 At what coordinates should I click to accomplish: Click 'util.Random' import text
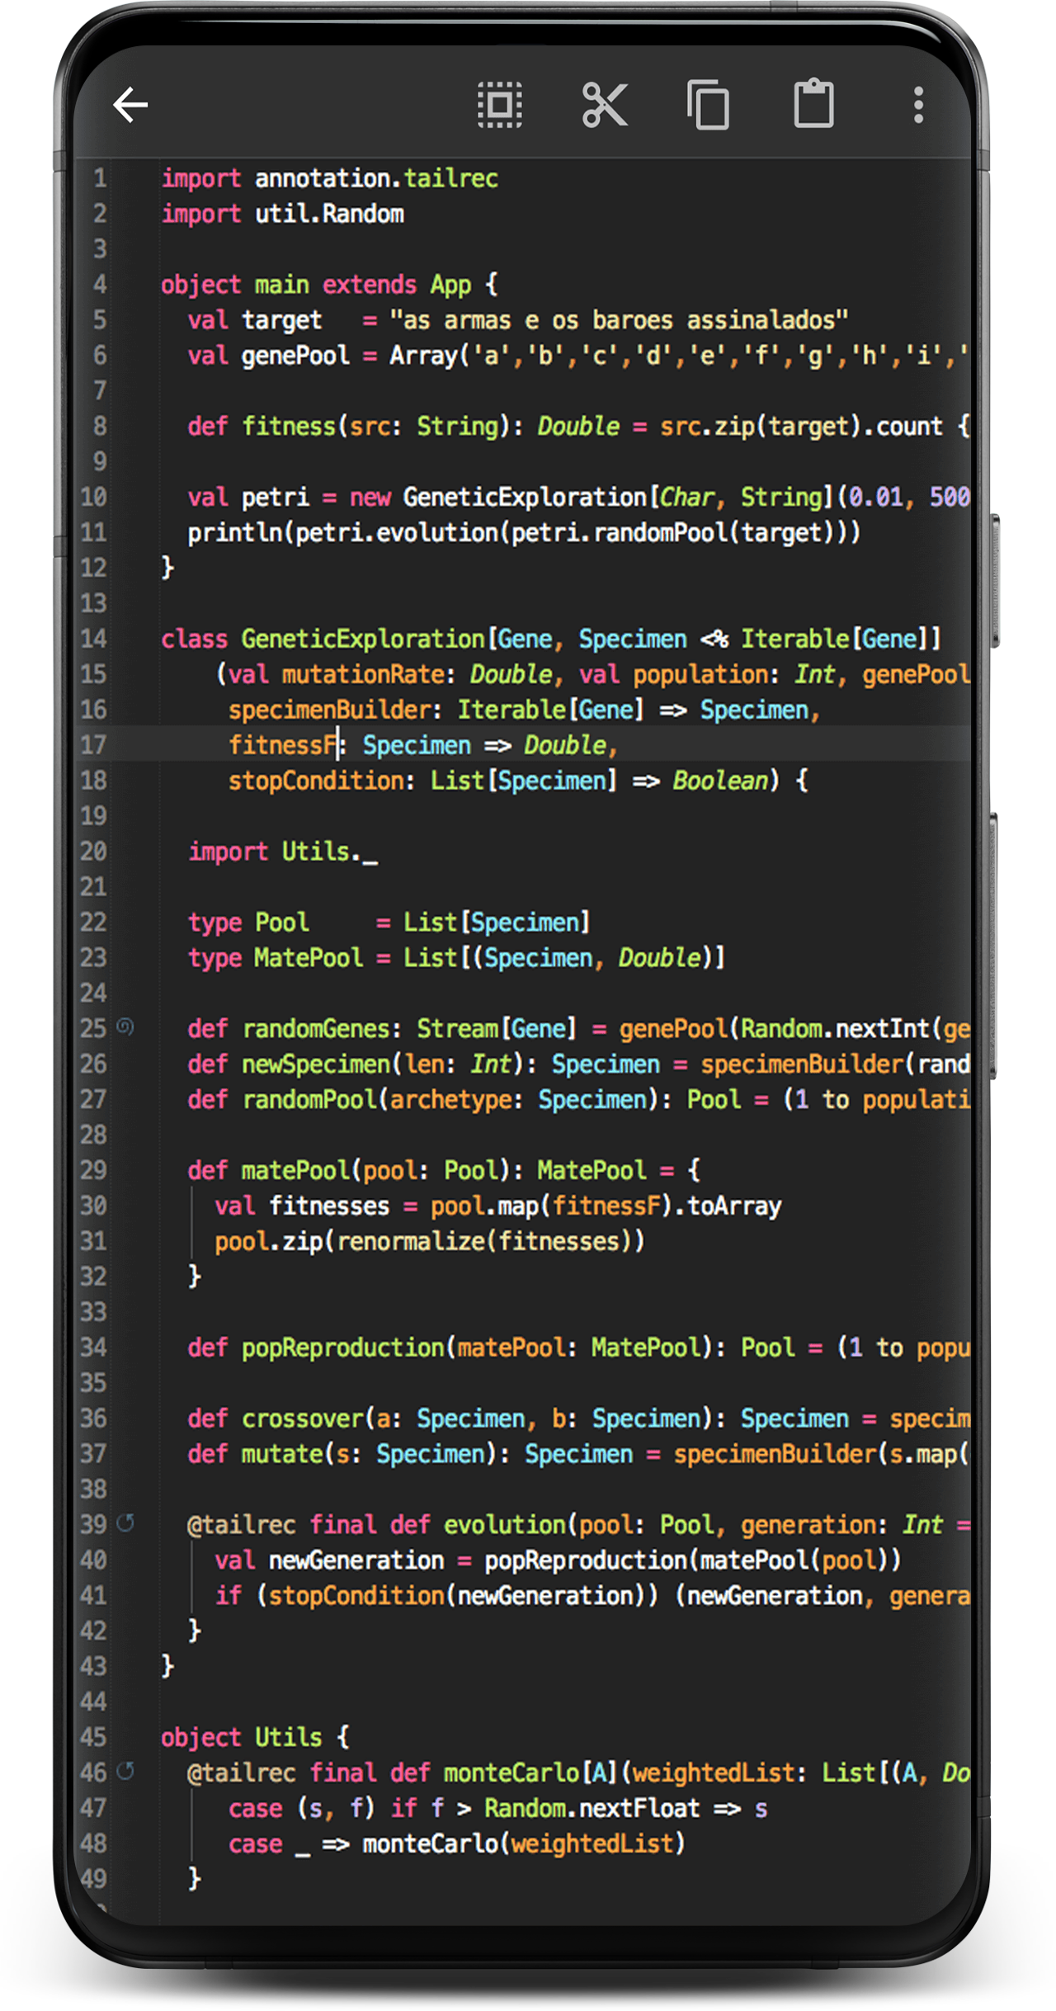point(329,214)
